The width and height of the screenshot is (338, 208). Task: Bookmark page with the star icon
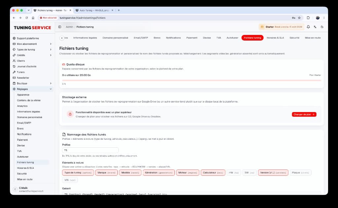point(299,18)
